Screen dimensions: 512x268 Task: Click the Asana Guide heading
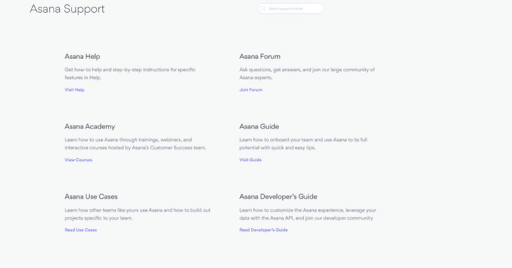(x=259, y=126)
